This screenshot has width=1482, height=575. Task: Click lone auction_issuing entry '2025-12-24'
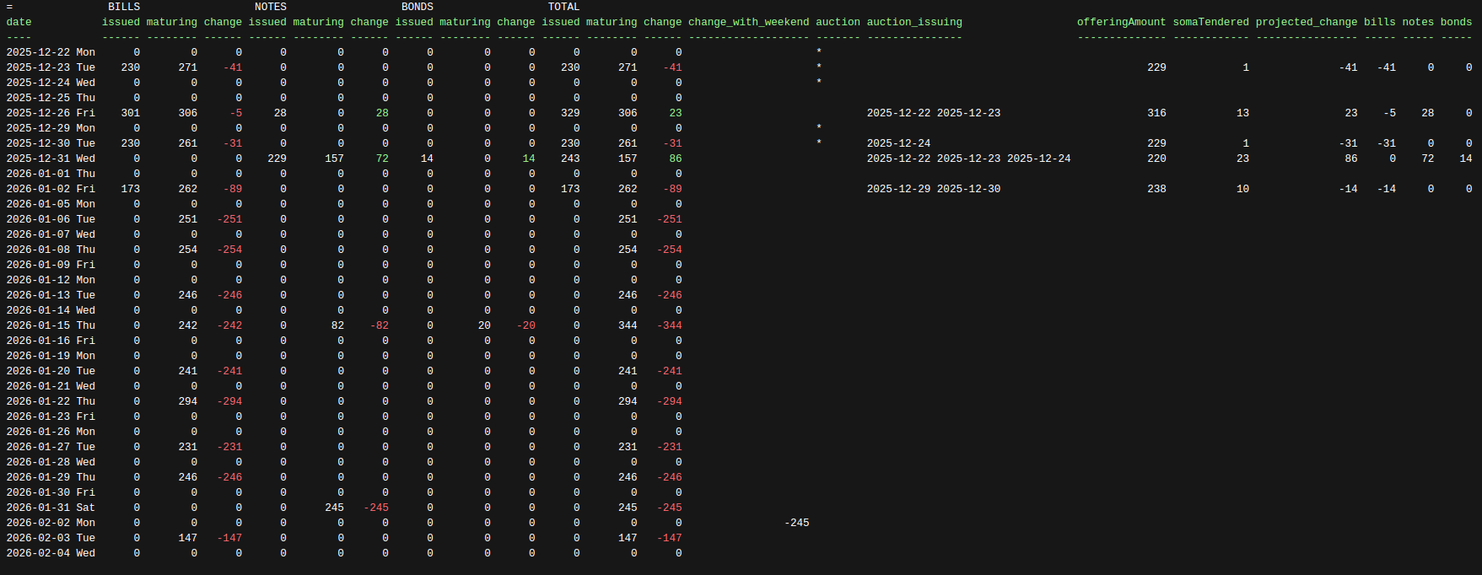898,143
